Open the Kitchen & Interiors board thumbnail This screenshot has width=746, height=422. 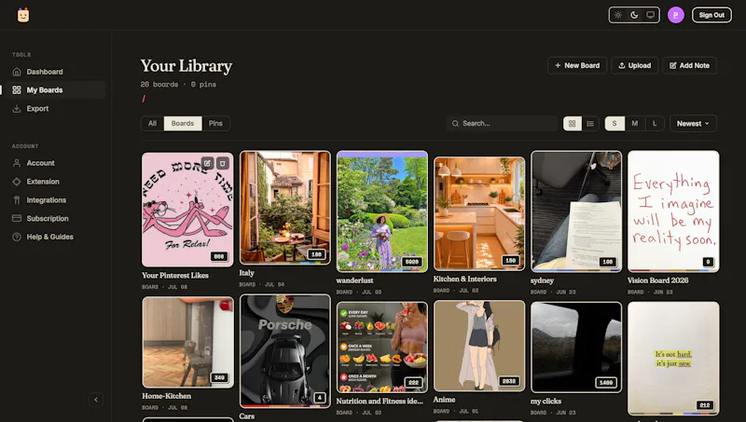(x=479, y=213)
